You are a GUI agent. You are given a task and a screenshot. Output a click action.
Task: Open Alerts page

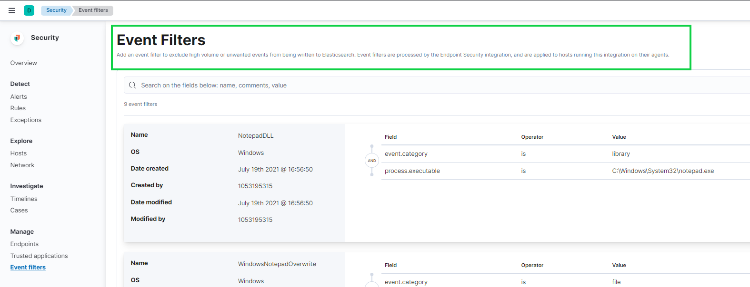(19, 96)
